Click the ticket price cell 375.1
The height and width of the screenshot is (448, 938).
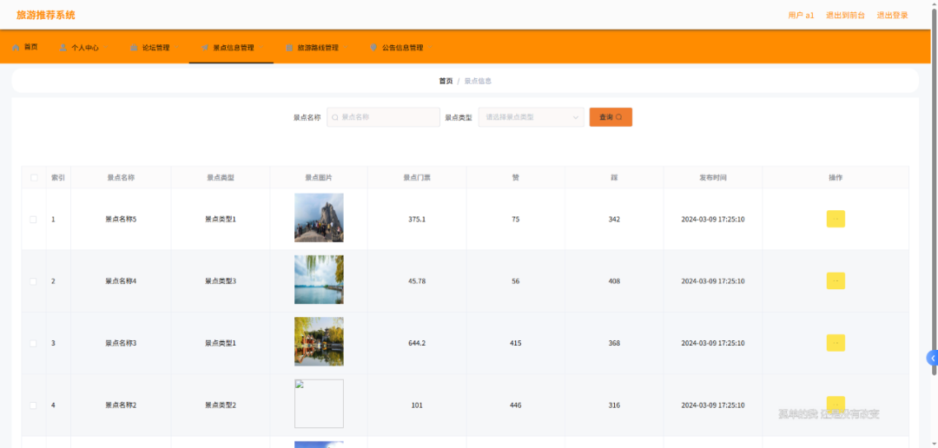(417, 220)
